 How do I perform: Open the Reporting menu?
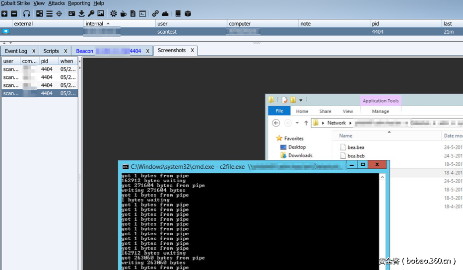[79, 3]
